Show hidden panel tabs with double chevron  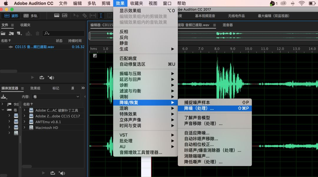pyautogui.click(x=83, y=88)
